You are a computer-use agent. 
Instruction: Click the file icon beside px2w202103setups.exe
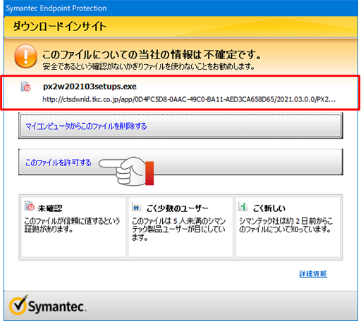tap(25, 87)
